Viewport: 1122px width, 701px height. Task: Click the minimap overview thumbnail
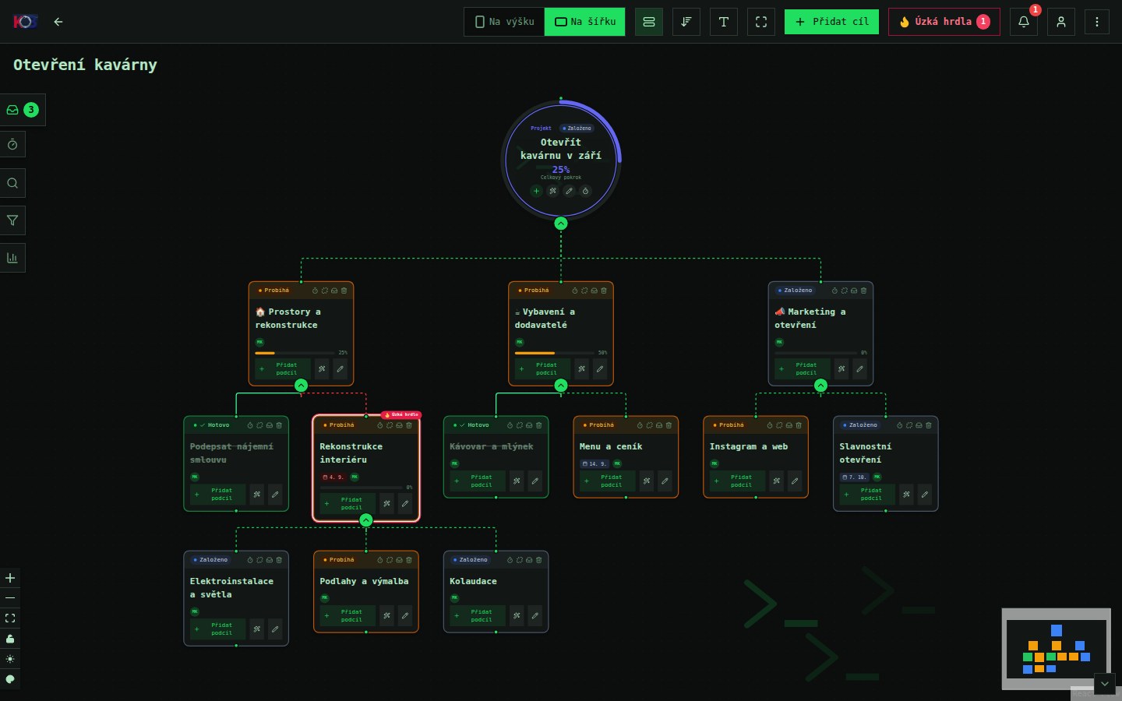[1056, 648]
